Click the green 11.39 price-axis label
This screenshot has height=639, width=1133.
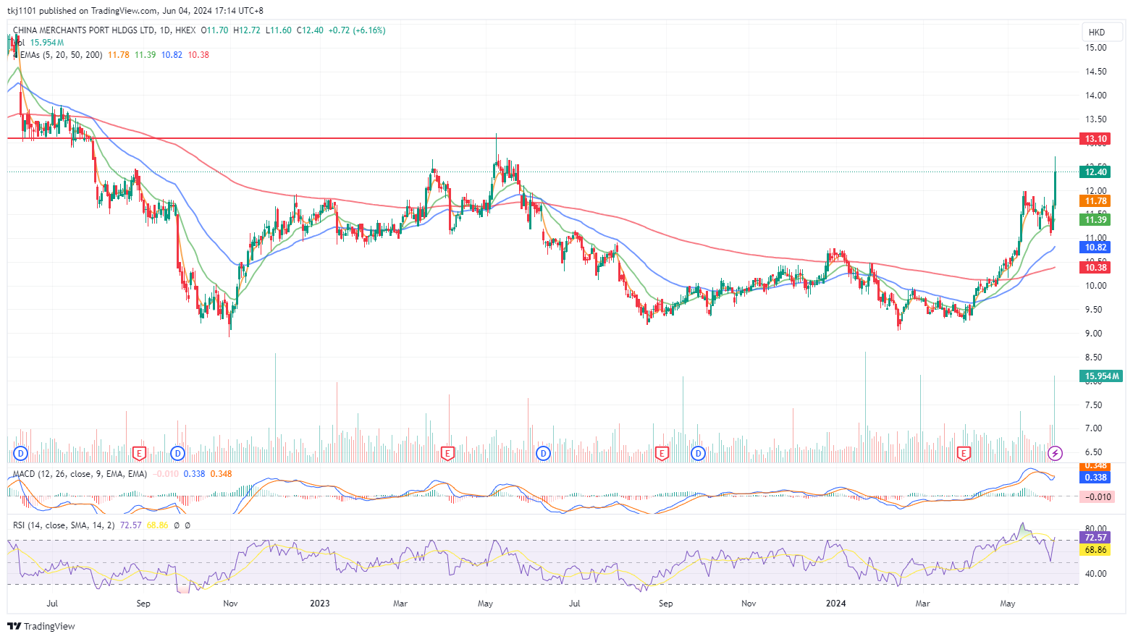point(1095,219)
